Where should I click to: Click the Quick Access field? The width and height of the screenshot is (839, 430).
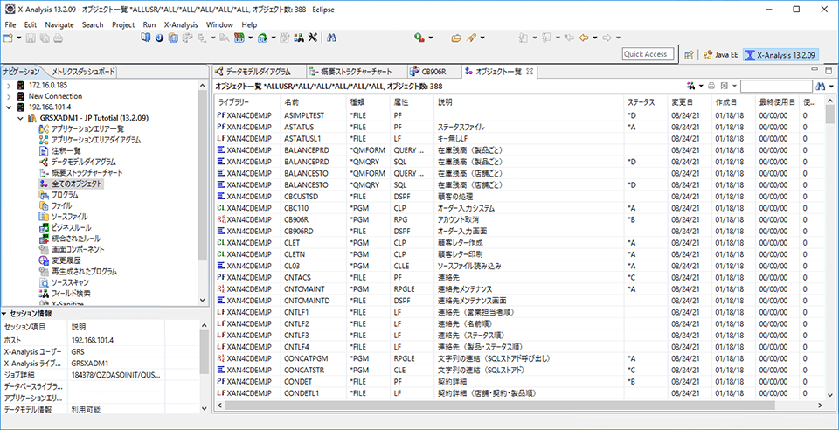pyautogui.click(x=649, y=54)
